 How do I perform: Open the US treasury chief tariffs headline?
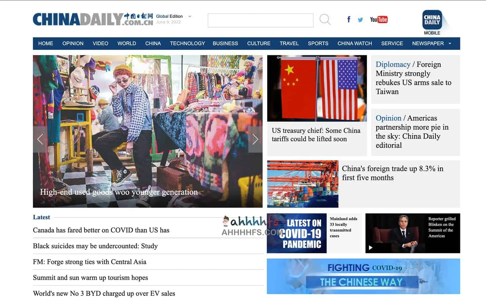tap(316, 135)
